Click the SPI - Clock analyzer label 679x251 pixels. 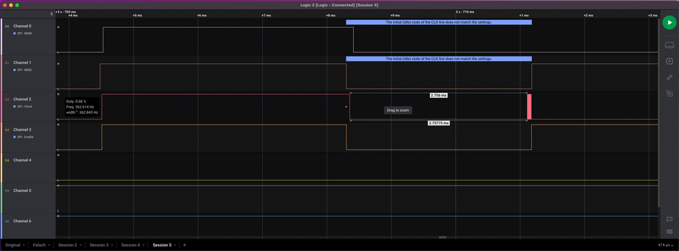[24, 107]
